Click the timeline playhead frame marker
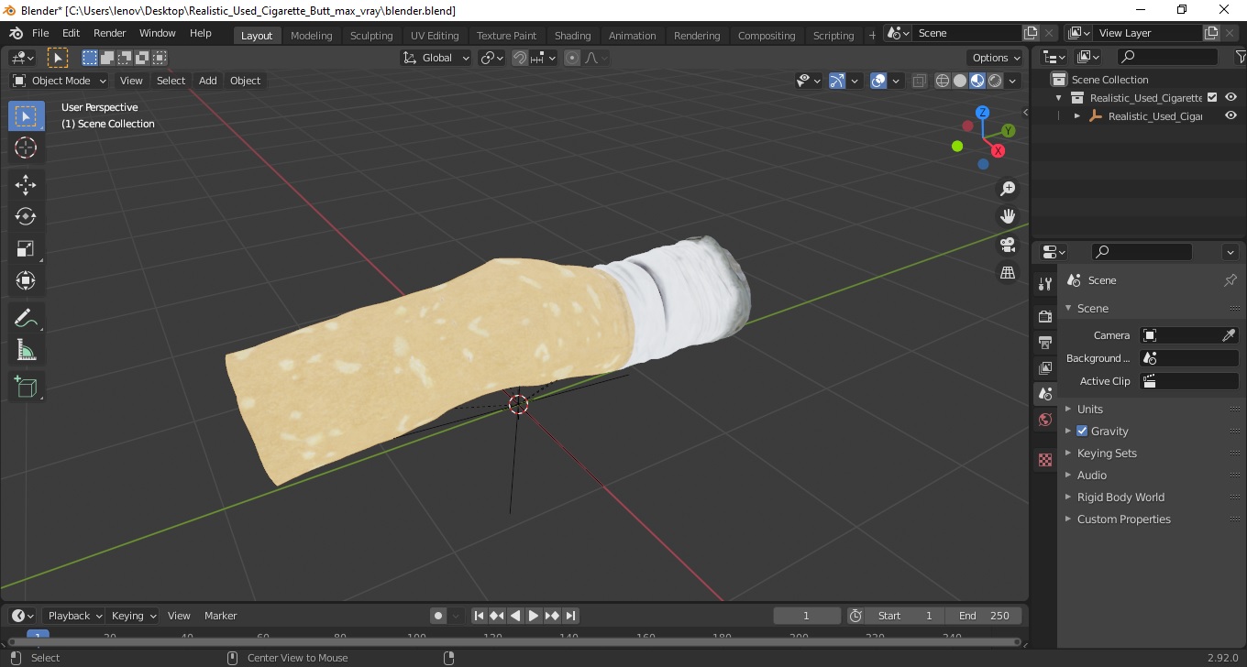The height and width of the screenshot is (667, 1247). click(x=38, y=635)
